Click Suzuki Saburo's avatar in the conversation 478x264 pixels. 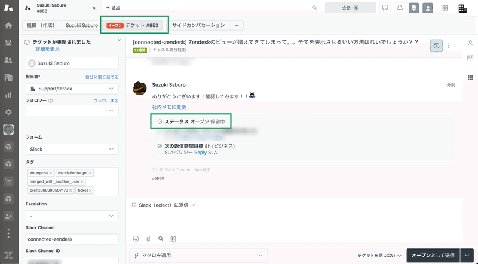pos(140,89)
